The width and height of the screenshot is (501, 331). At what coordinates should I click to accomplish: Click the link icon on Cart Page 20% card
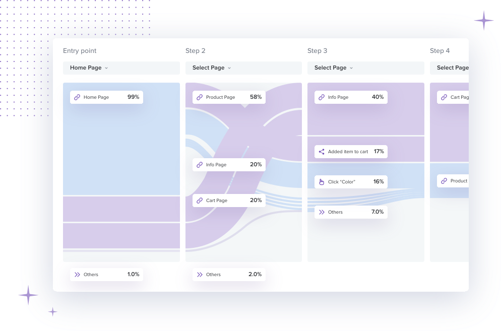(x=200, y=201)
